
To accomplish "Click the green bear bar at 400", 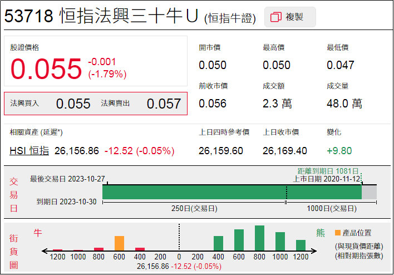I will 218,243.
